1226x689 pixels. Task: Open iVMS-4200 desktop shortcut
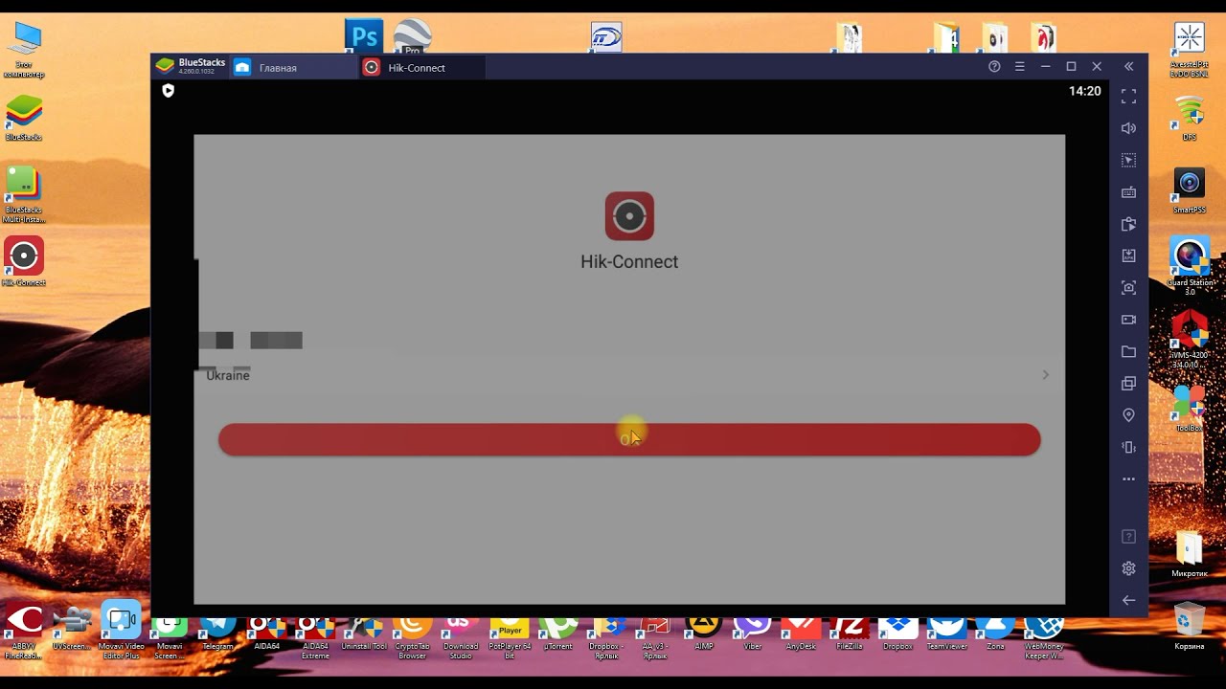(1189, 339)
